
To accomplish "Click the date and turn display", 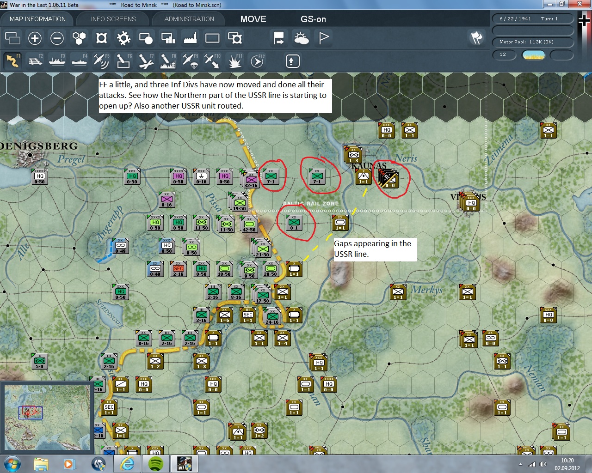I will click(x=532, y=19).
